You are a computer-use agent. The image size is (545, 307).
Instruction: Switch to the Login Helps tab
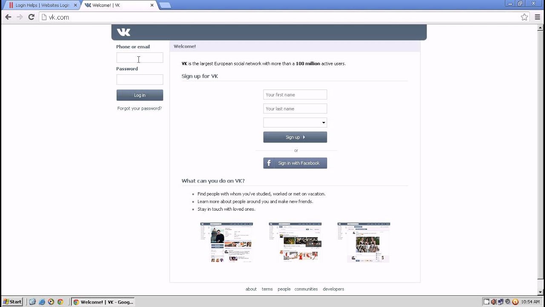click(40, 5)
